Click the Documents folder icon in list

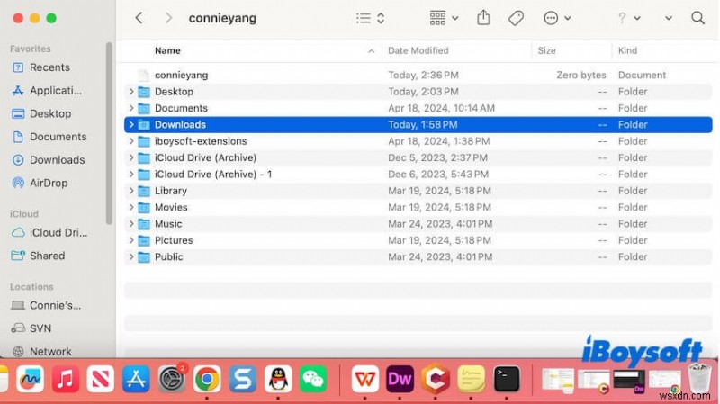pos(144,108)
